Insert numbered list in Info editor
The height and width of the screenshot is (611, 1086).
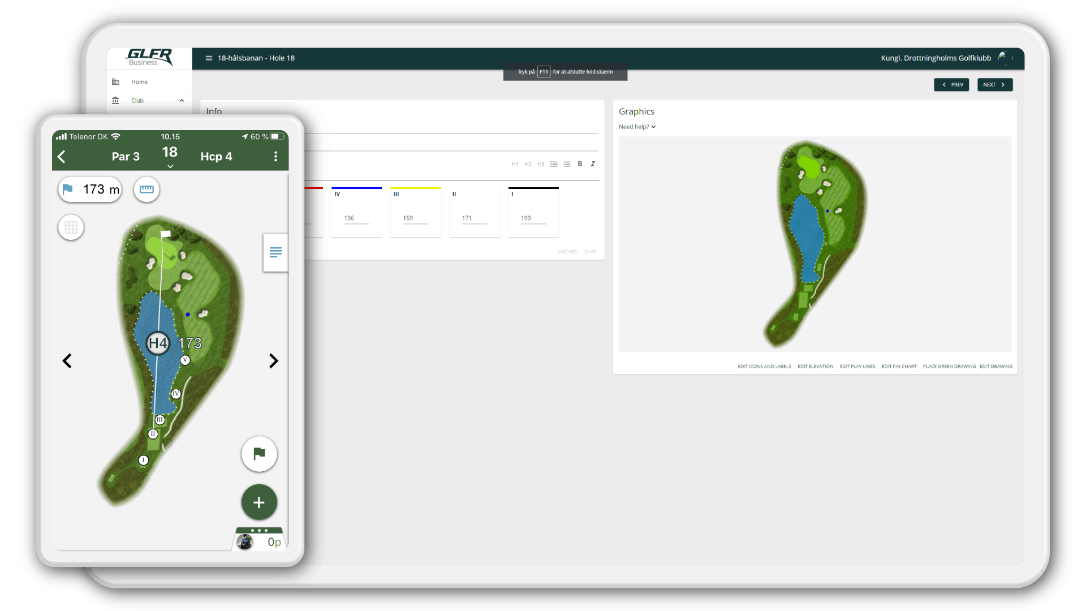tap(554, 164)
